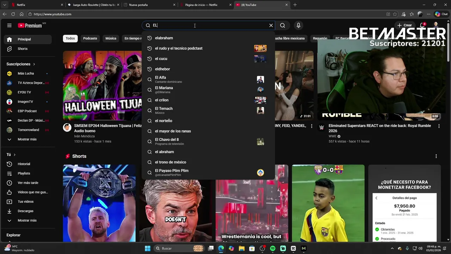Choose suggestion El Temach
The image size is (451, 254).
pyautogui.click(x=208, y=110)
